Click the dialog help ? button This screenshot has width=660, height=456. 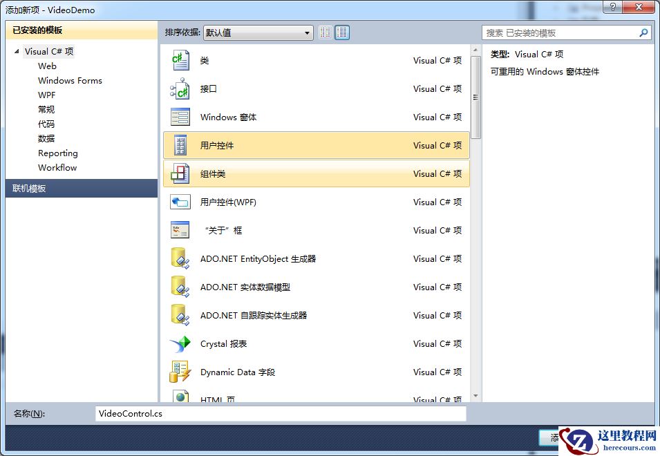pos(612,7)
